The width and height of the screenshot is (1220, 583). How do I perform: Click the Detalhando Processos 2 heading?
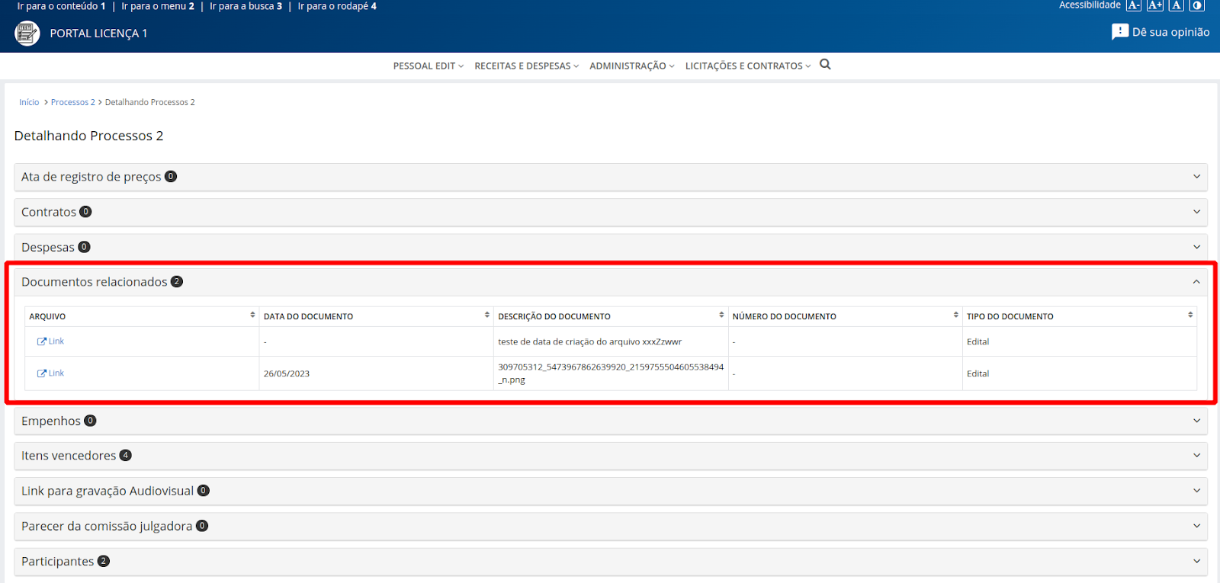click(88, 136)
